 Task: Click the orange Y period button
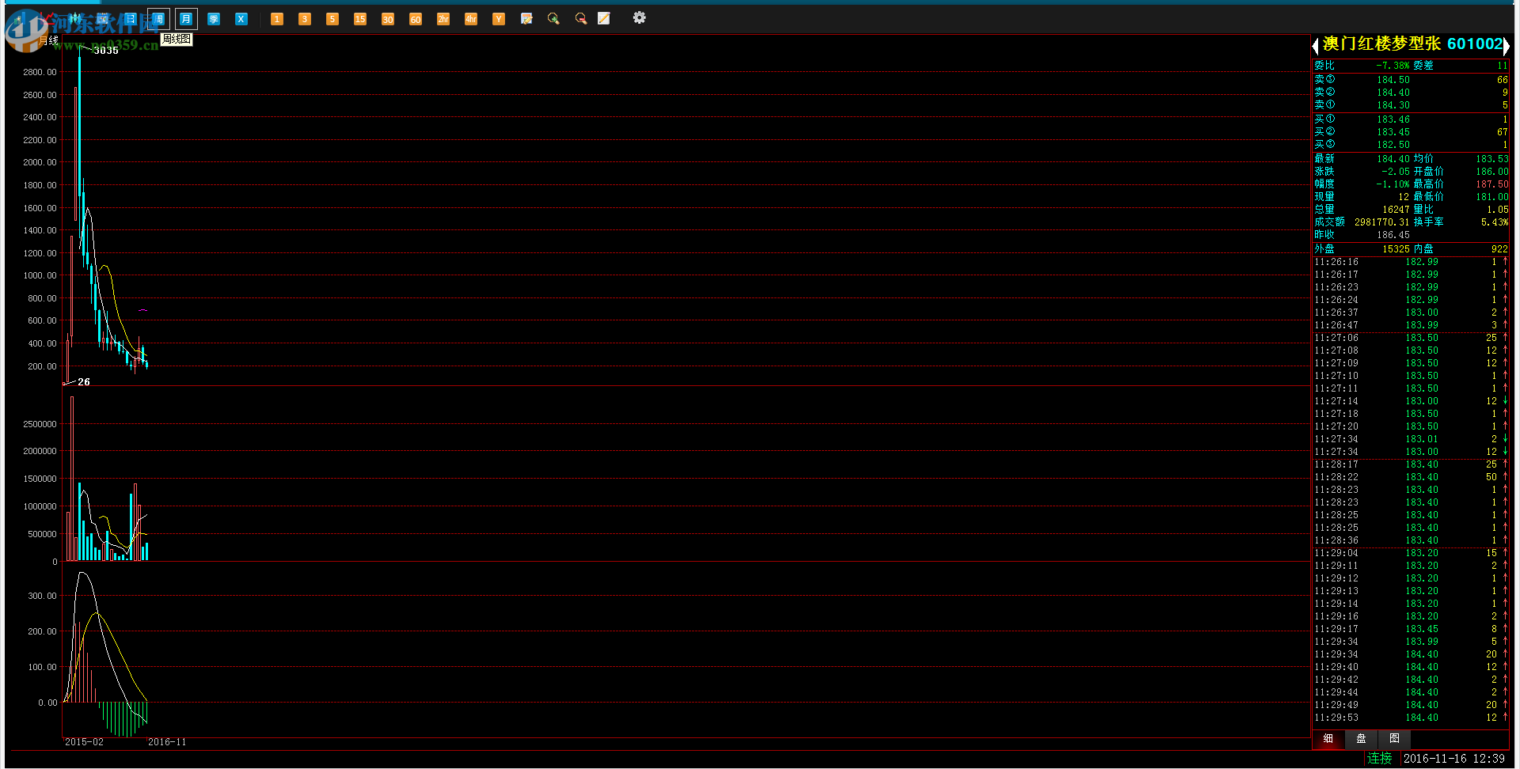(499, 18)
